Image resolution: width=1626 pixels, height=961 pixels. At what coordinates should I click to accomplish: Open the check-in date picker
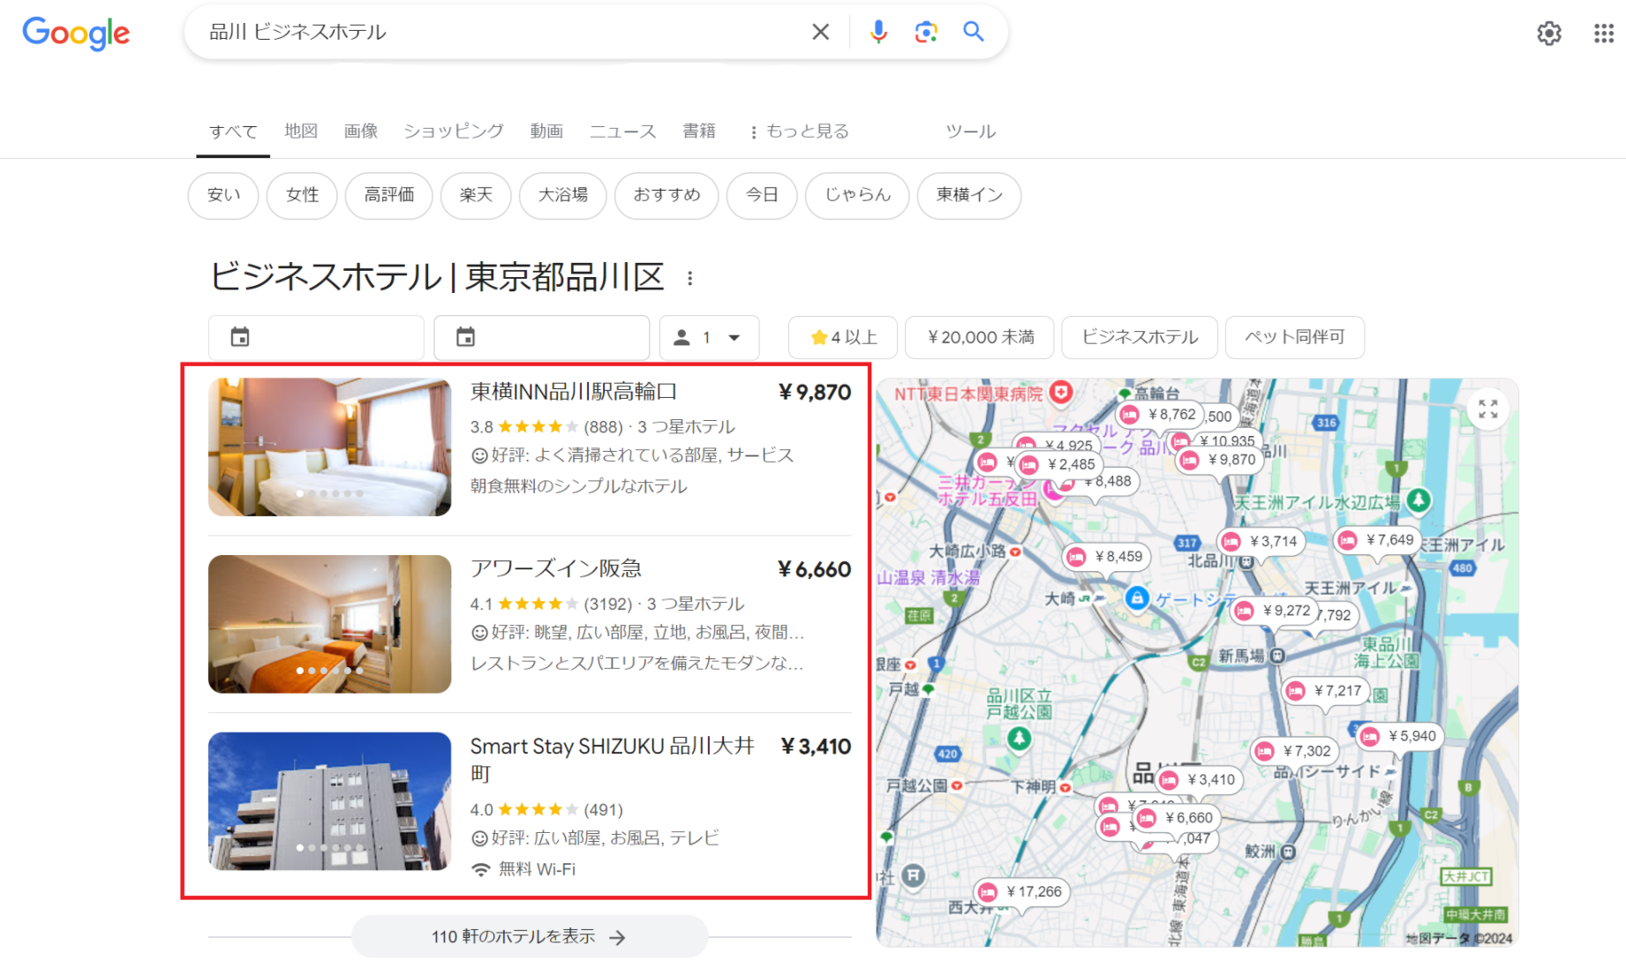(316, 337)
